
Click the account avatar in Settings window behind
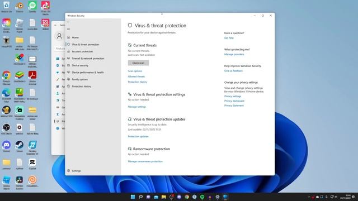(59, 36)
